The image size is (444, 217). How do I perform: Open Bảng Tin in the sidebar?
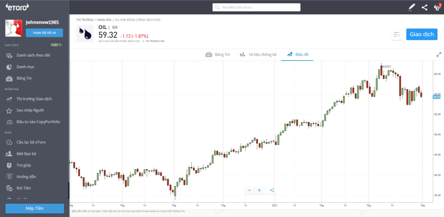(x=24, y=78)
